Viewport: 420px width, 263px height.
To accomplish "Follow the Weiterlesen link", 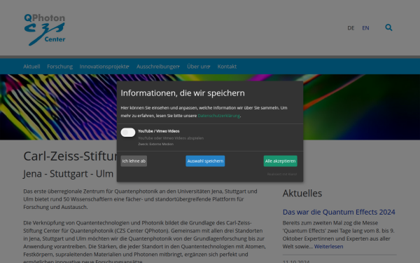I will [328, 246].
